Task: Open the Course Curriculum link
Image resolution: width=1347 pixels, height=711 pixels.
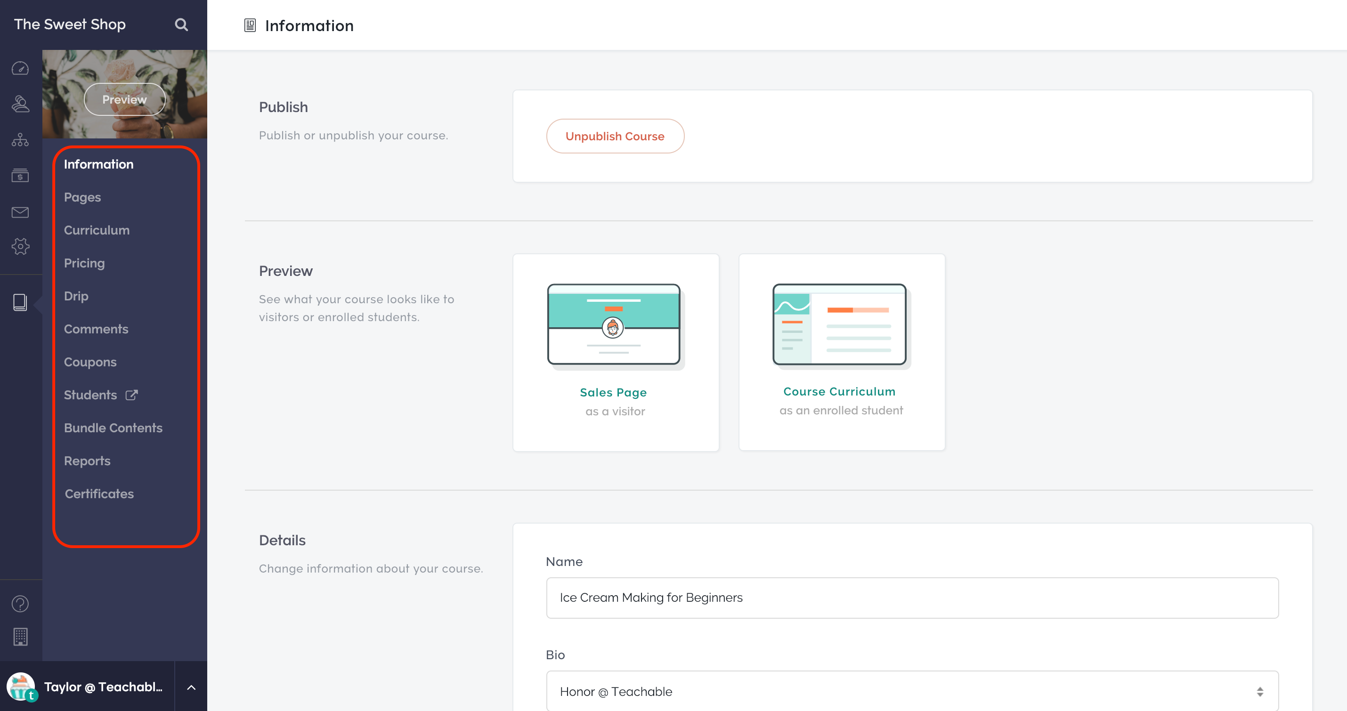Action: (839, 392)
